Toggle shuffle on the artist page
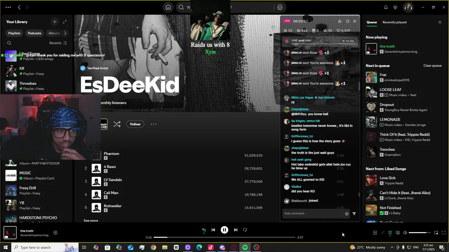Viewport: 449px width, 252px height. point(117,124)
